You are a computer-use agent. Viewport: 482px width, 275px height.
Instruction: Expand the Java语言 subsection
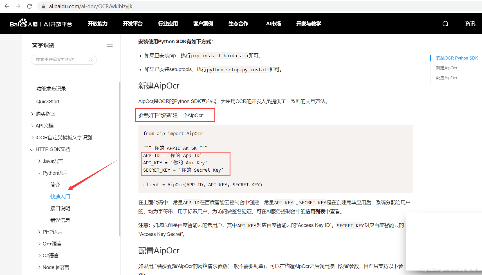pos(39,161)
